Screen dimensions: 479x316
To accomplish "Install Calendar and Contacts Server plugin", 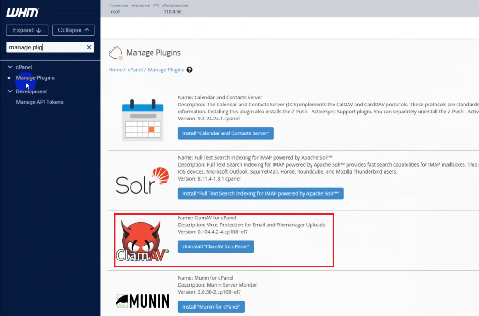I will [x=225, y=133].
